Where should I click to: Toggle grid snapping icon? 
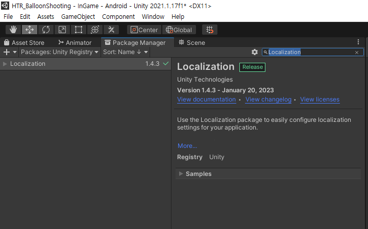(210, 30)
